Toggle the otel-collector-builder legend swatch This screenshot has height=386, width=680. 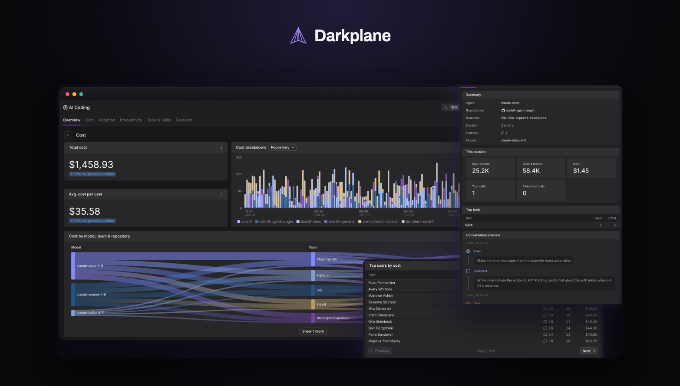pos(360,222)
